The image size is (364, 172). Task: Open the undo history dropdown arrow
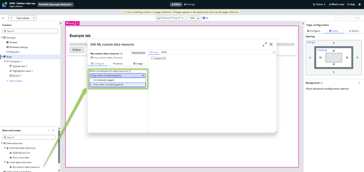click(341, 18)
